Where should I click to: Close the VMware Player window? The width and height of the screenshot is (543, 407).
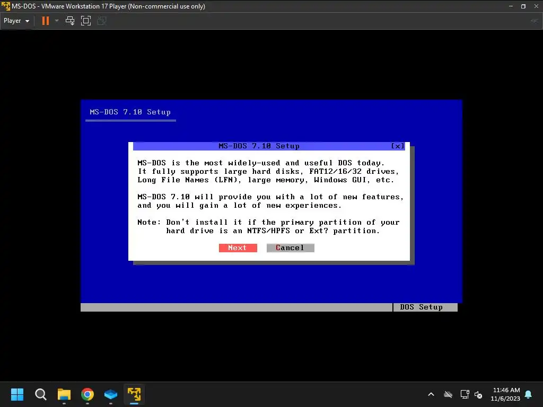[x=536, y=6]
